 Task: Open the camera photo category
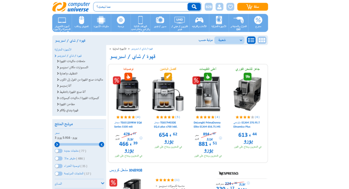click(x=160, y=22)
